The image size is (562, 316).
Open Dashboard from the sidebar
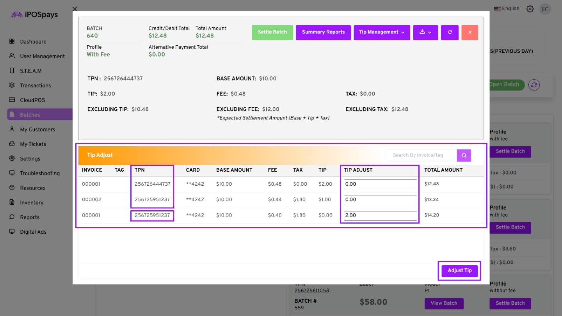[33, 42]
